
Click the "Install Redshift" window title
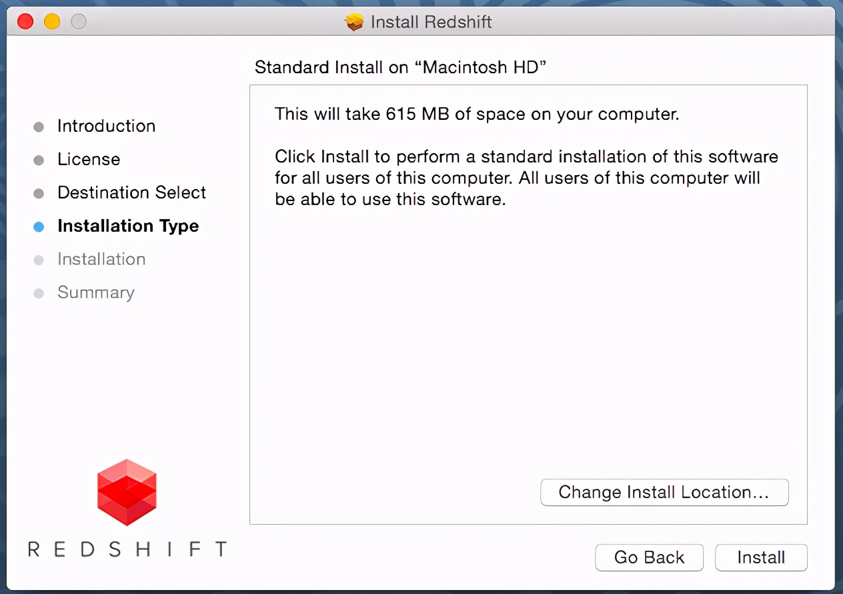[431, 22]
